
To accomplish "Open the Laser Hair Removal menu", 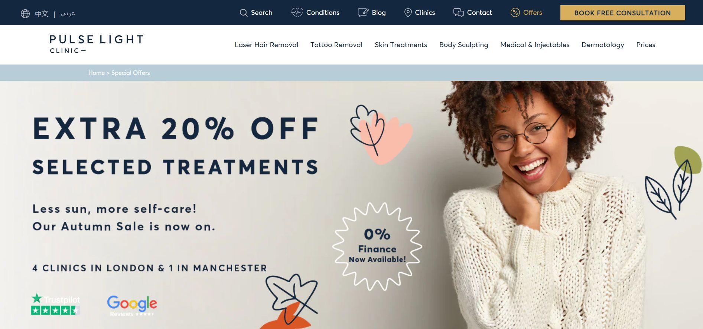I will coord(266,45).
